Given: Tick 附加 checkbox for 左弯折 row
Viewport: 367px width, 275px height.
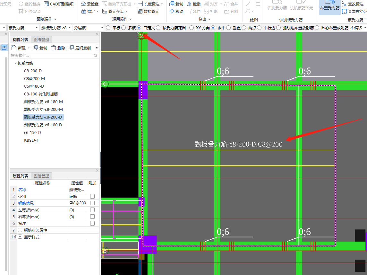Looking at the screenshot, I should coord(92,210).
